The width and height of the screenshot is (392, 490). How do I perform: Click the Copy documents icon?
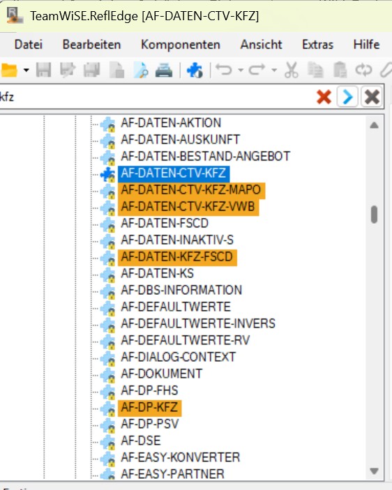point(315,70)
